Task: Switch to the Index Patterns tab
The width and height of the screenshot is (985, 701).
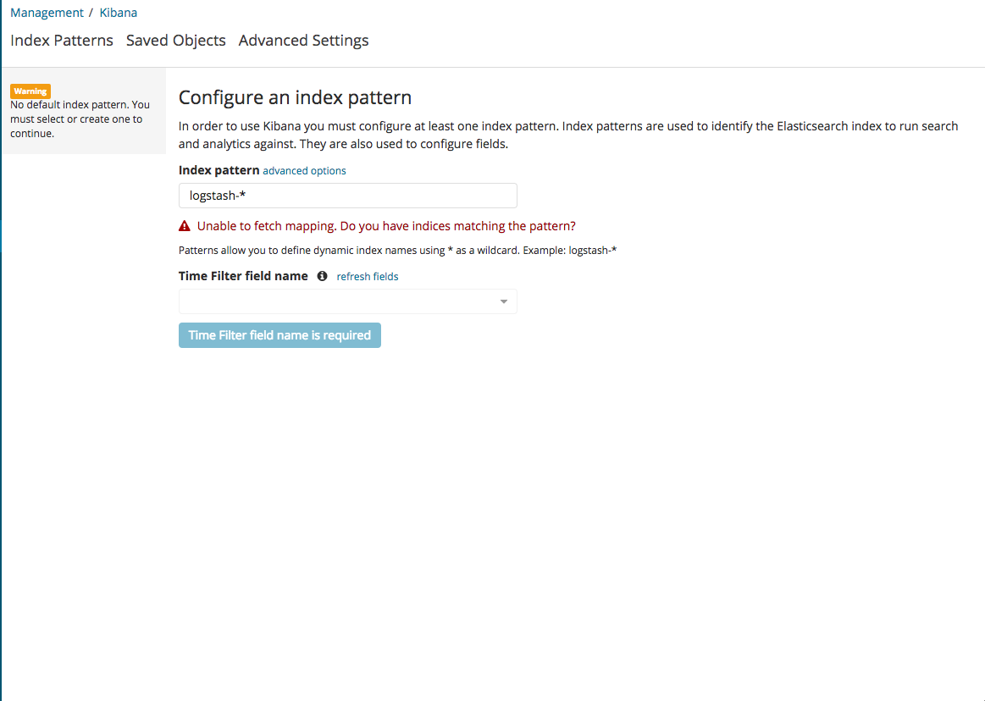Action: coord(62,40)
